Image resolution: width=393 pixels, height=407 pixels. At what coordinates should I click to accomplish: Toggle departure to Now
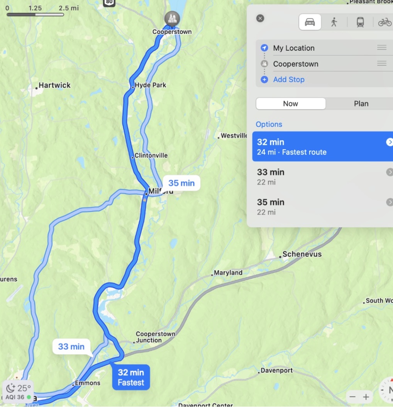291,104
